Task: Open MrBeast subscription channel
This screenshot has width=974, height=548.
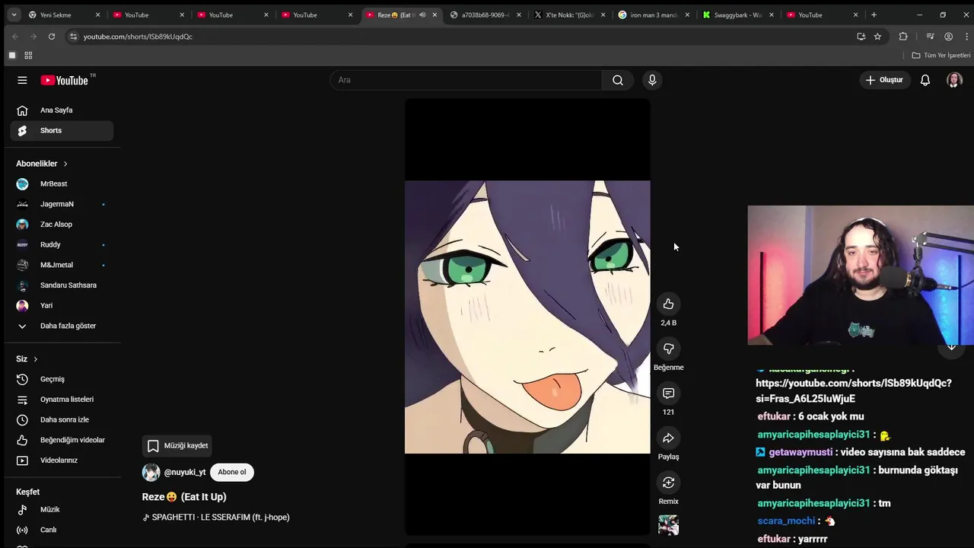Action: coord(62,184)
